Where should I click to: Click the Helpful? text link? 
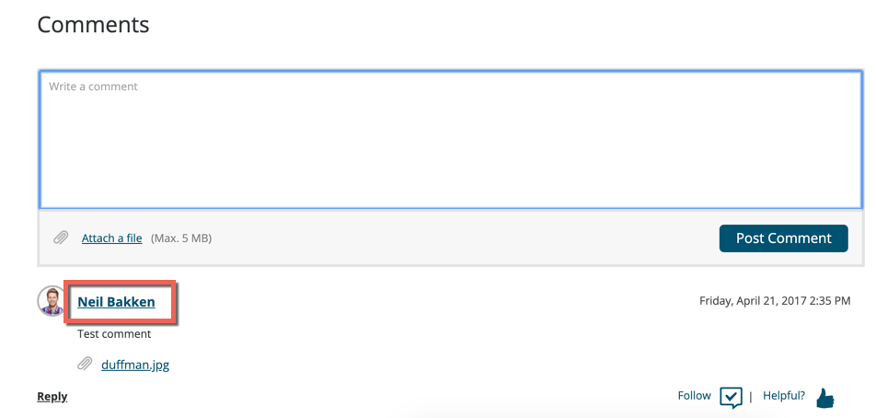pyautogui.click(x=784, y=396)
